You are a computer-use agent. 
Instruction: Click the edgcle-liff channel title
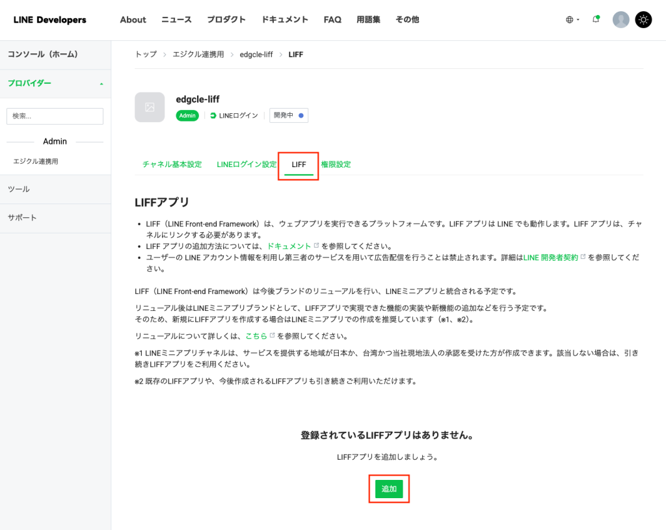coord(198,99)
